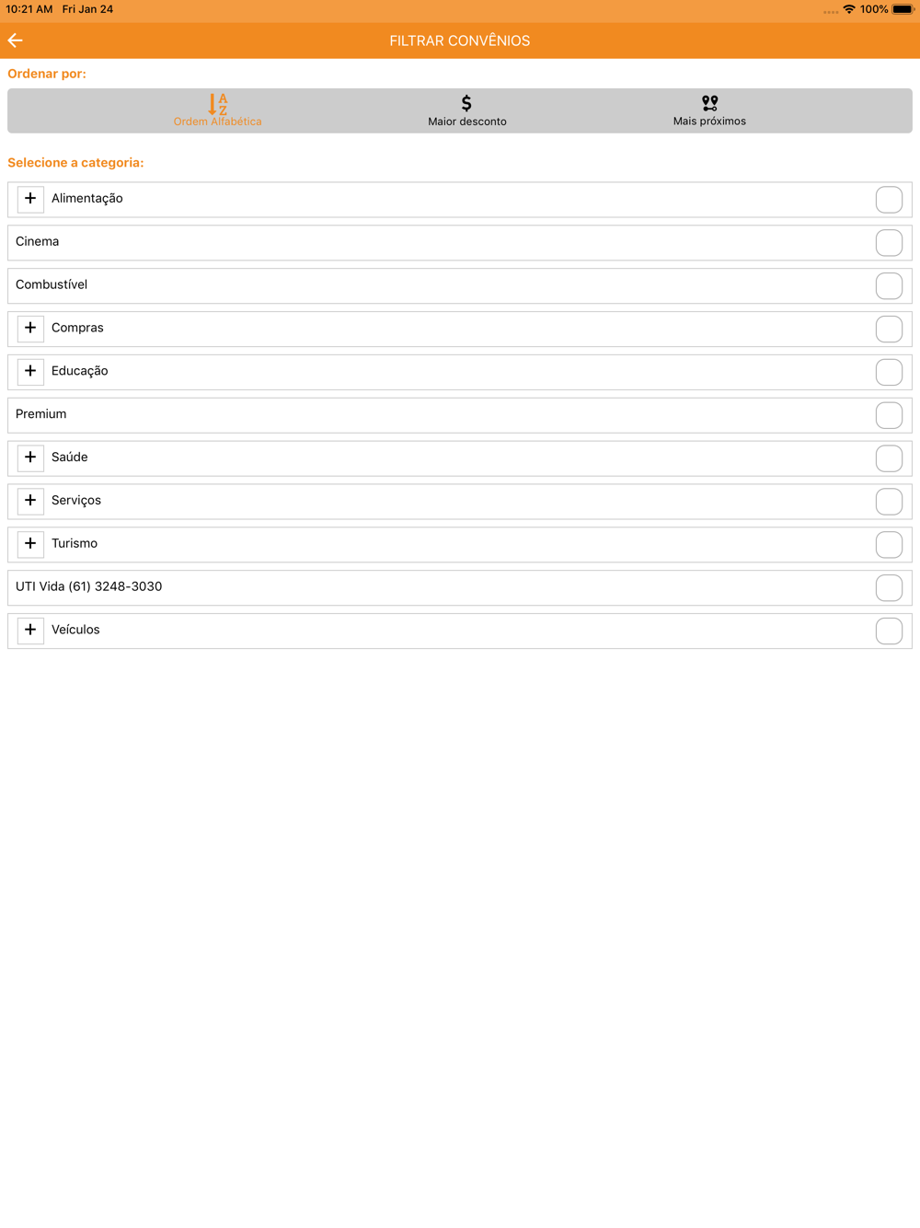Go back using the arrow icon

point(15,41)
